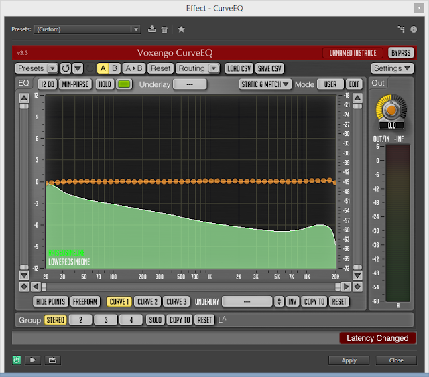
Task: Click the top toolbar Reset button
Action: click(160, 68)
